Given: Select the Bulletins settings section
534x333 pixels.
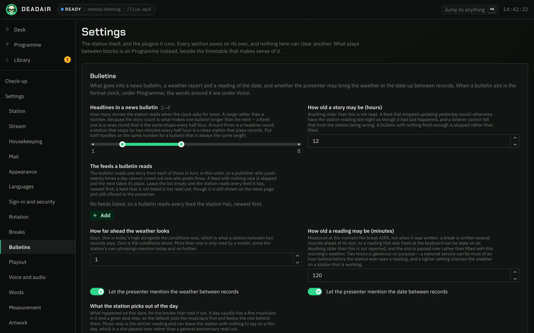Looking at the screenshot, I should tap(38, 247).
